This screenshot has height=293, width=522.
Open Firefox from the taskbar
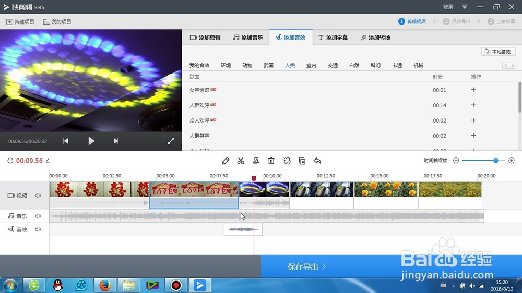pos(104,285)
